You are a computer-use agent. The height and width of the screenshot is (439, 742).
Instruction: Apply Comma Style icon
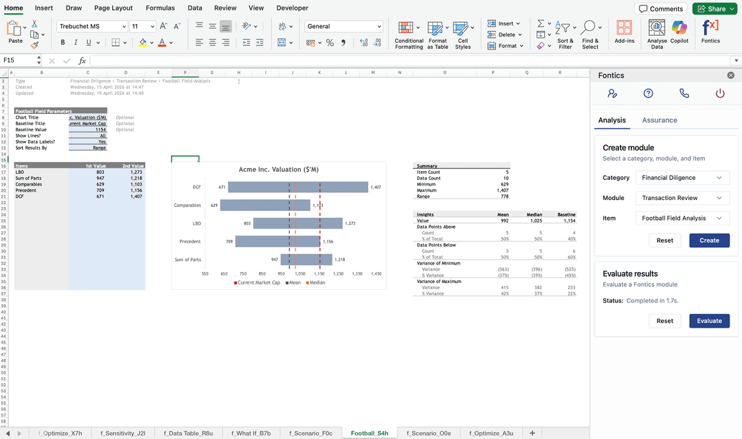pos(344,43)
